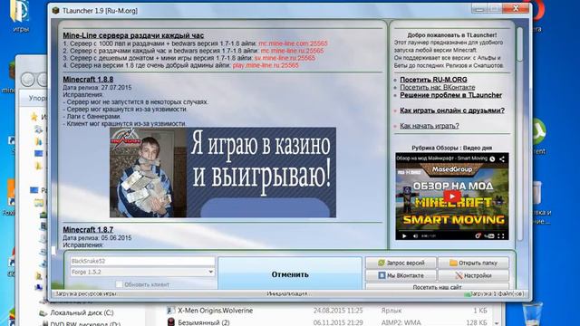Click the Запрос версий button

pos(401,263)
